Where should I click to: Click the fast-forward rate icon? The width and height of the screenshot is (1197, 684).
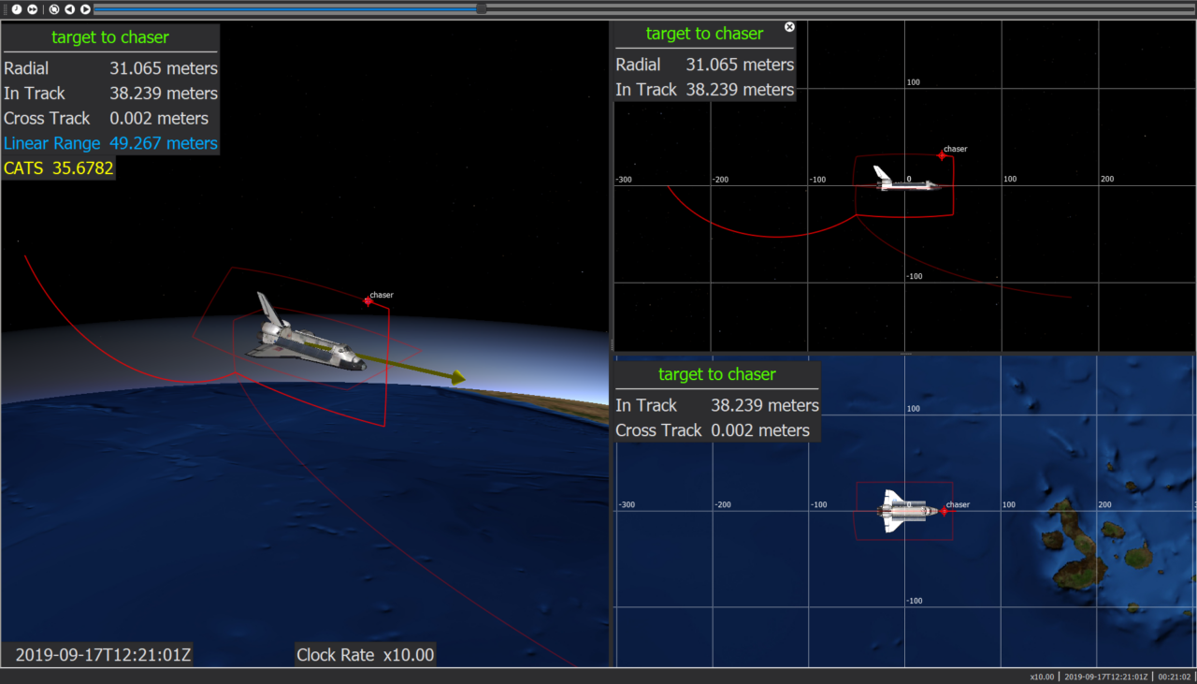pyautogui.click(x=32, y=9)
